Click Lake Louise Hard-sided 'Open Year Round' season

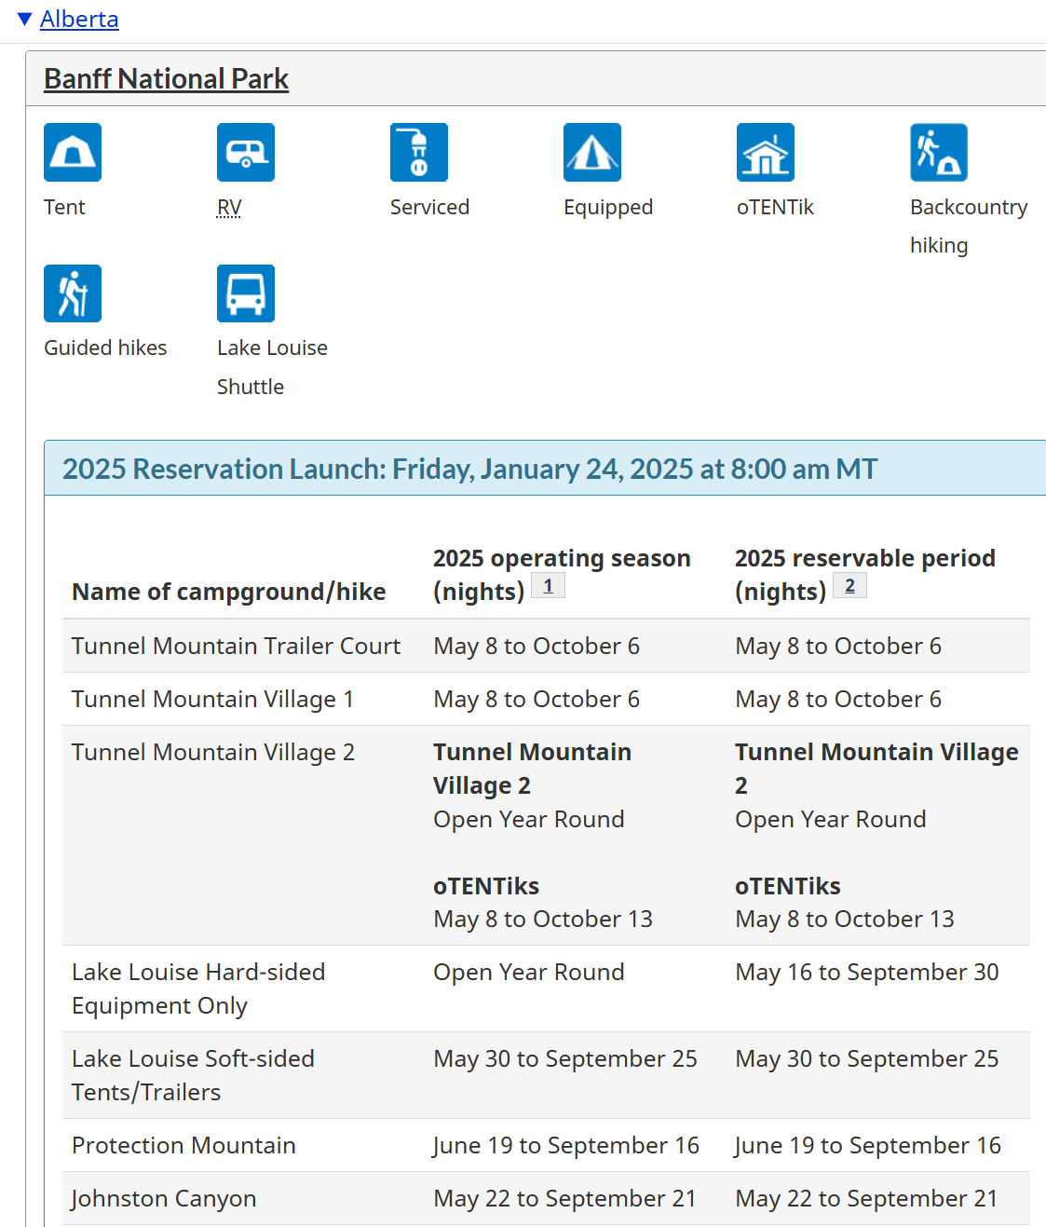(x=529, y=972)
